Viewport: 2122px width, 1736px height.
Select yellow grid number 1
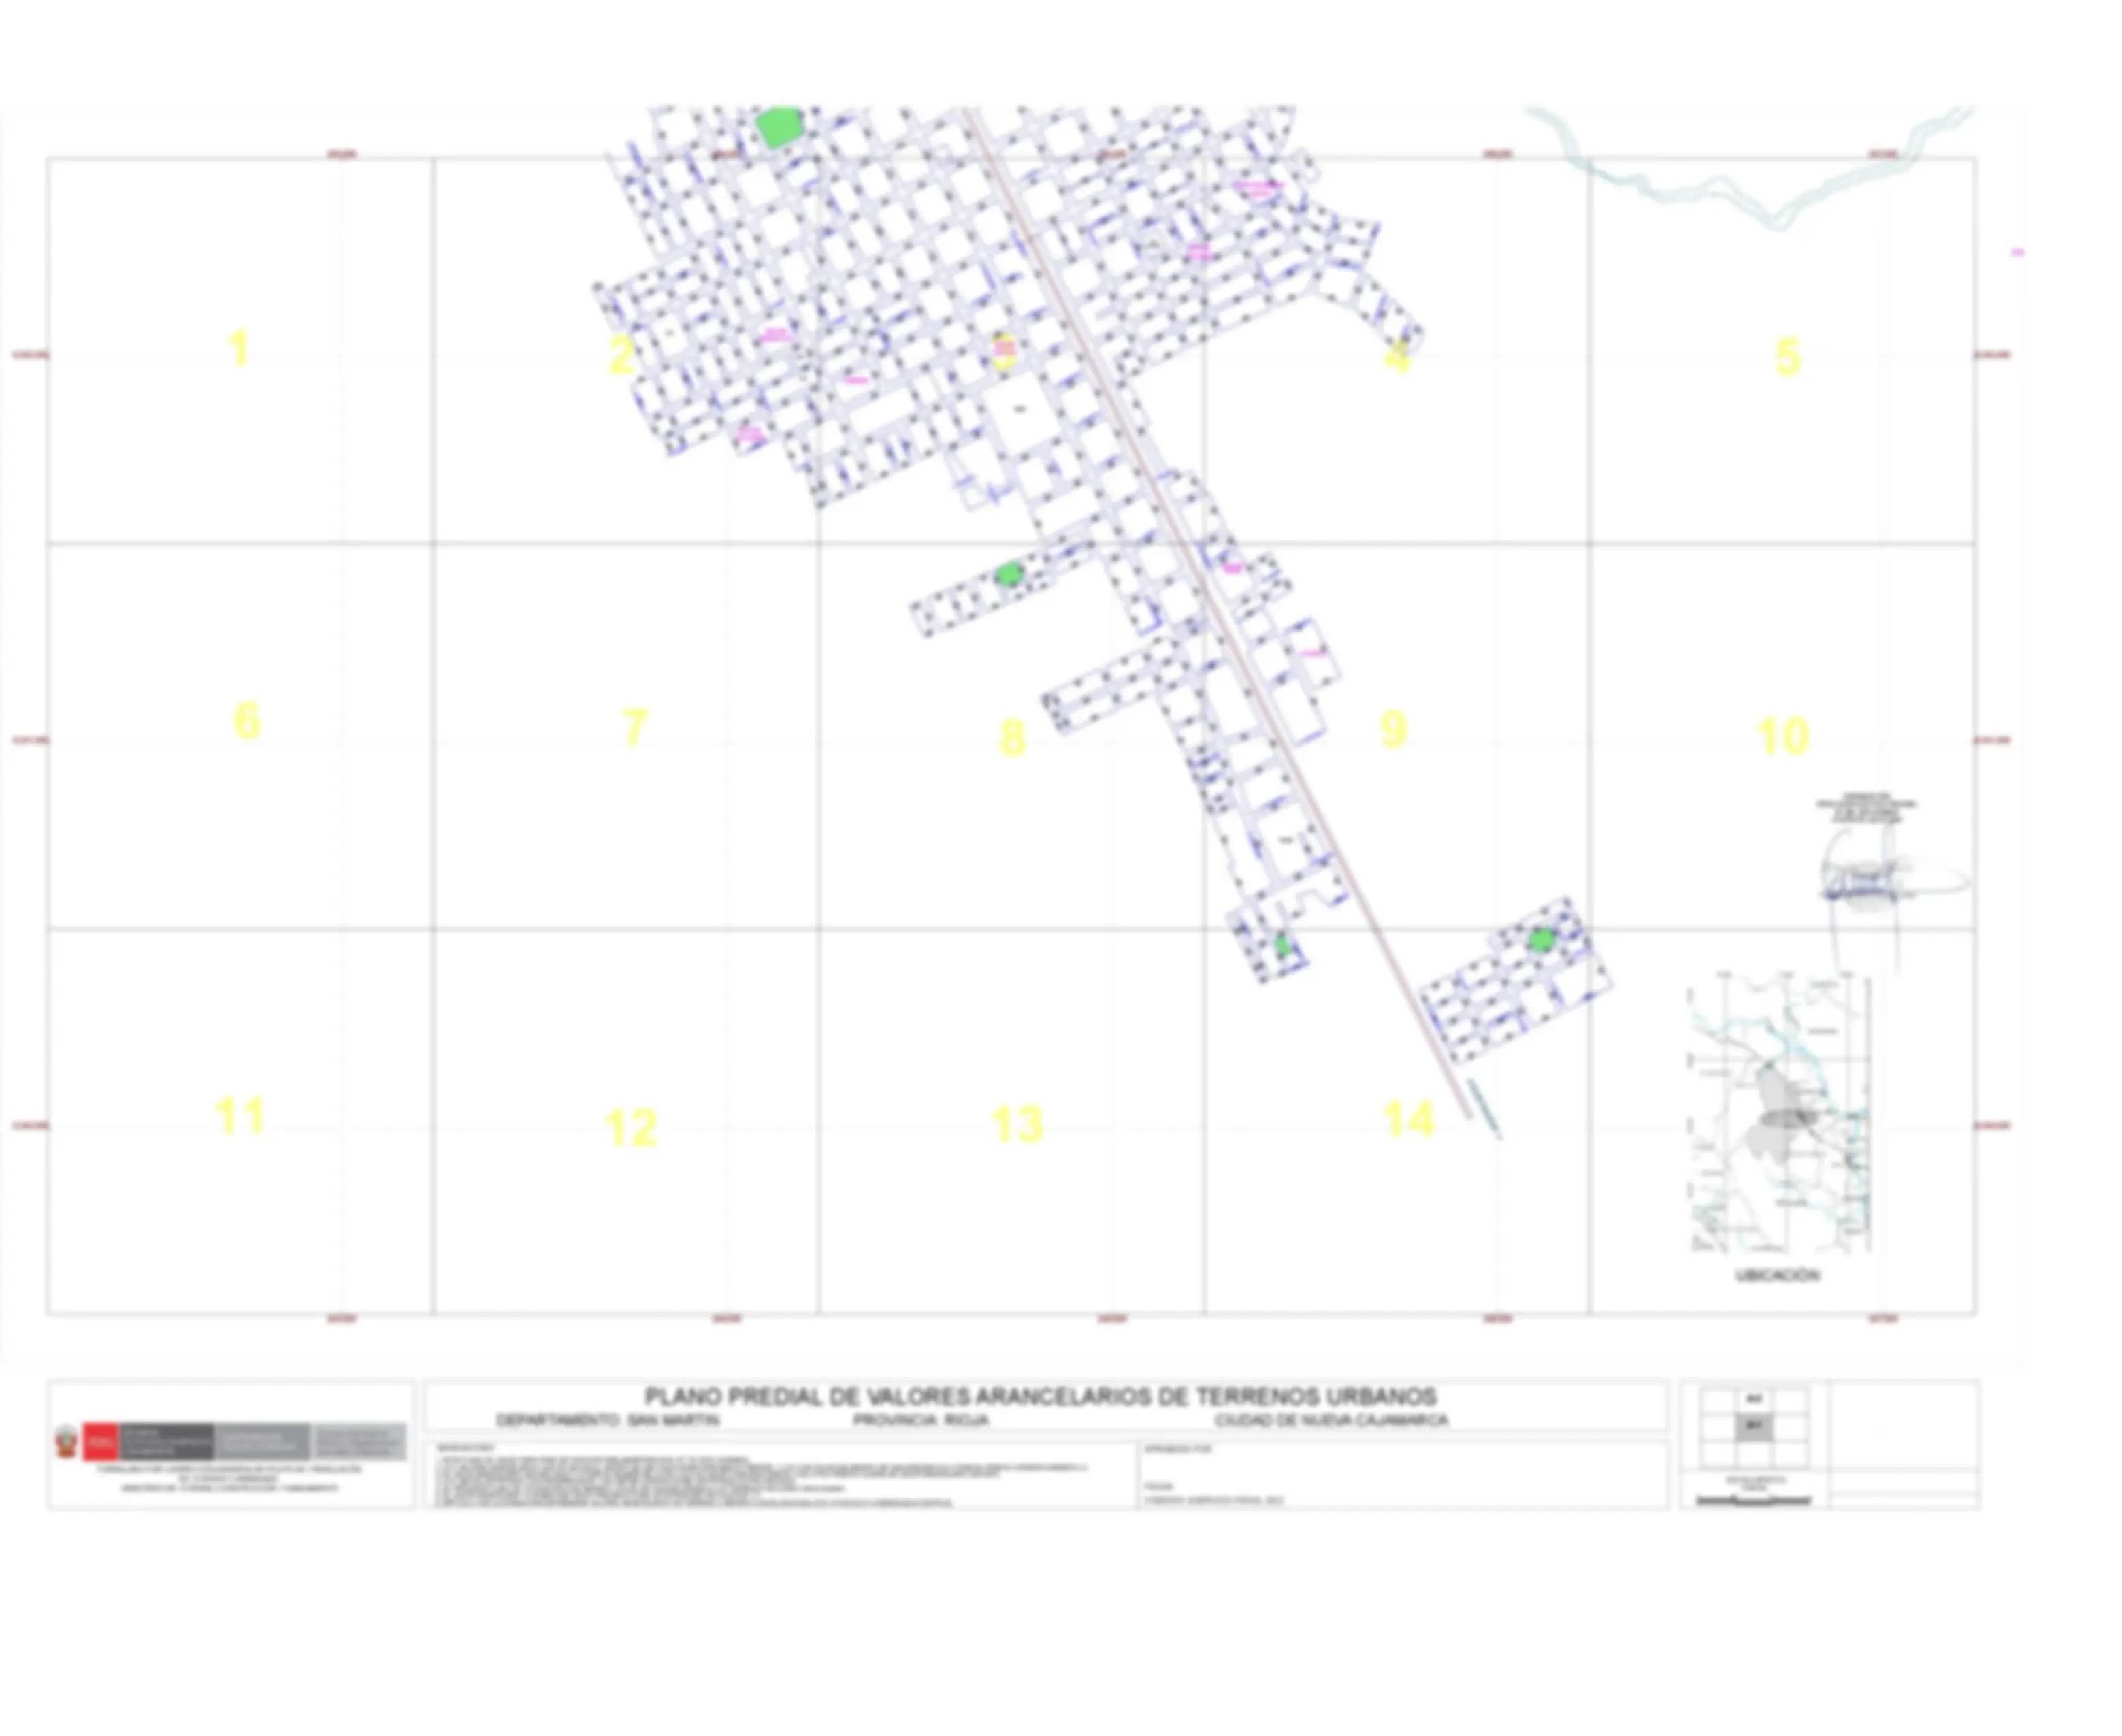(x=238, y=349)
